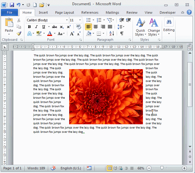Apply strikethrough formatting
195x173 pixels.
(x=55, y=27)
